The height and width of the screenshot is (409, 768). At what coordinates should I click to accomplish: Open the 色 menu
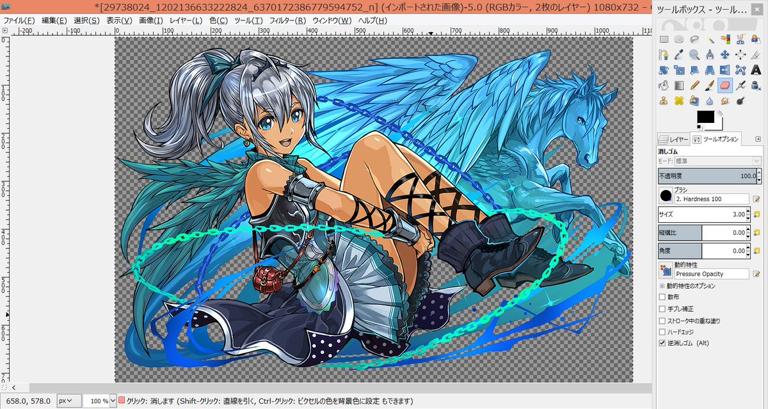218,20
